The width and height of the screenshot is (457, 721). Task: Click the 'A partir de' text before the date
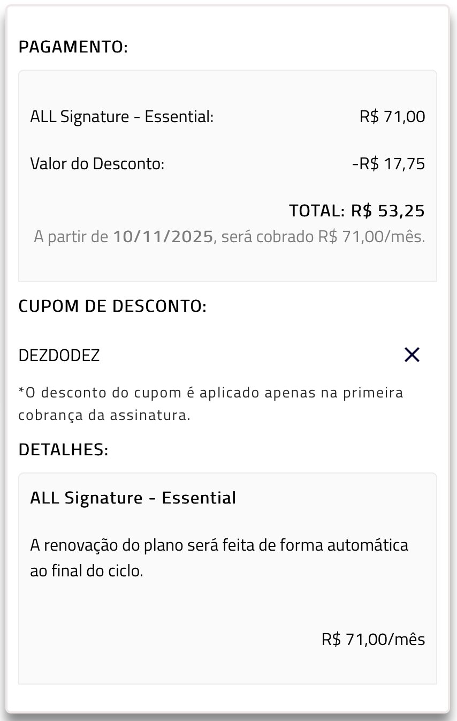coord(71,237)
